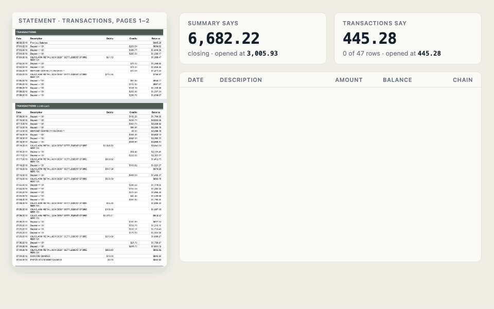Click 'Debits' header on first statement page
The width and height of the screenshot is (494, 309).
[110, 39]
